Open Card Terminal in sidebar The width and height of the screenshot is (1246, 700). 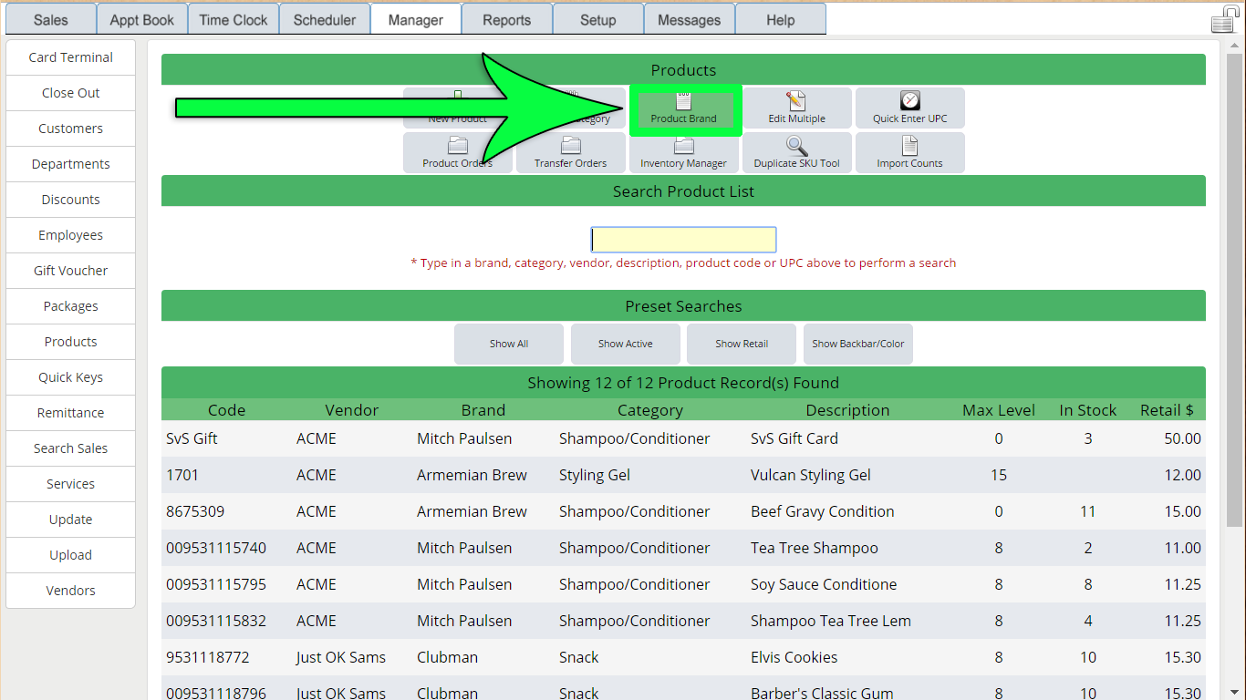click(x=70, y=57)
